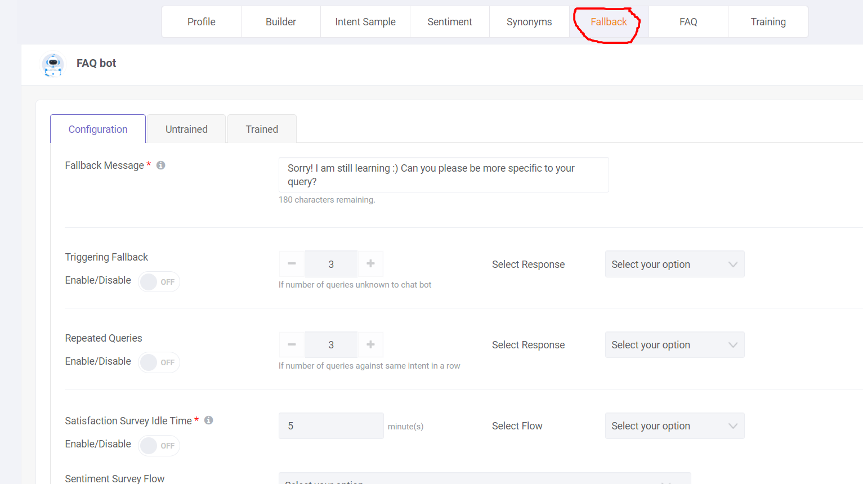Click the idle time minutes input field
Viewport: 863px width, 484px height.
(331, 426)
